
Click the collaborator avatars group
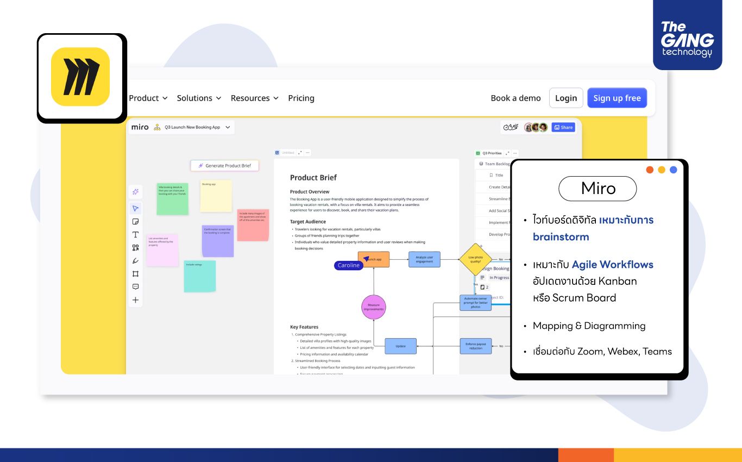(536, 127)
